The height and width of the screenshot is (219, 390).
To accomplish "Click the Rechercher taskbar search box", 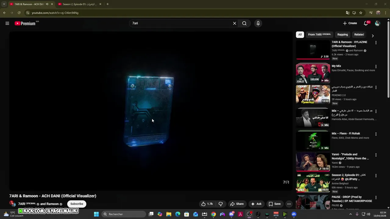I will pos(124,214).
